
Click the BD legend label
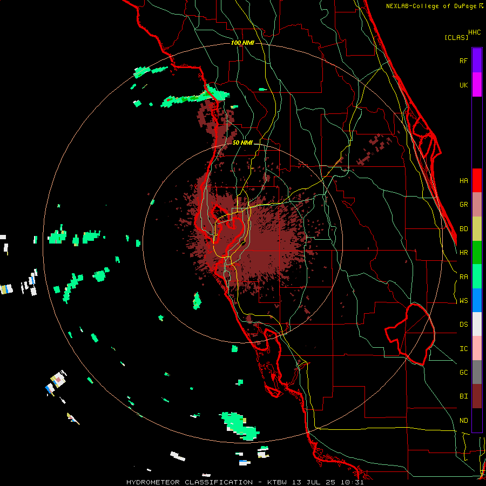463,228
